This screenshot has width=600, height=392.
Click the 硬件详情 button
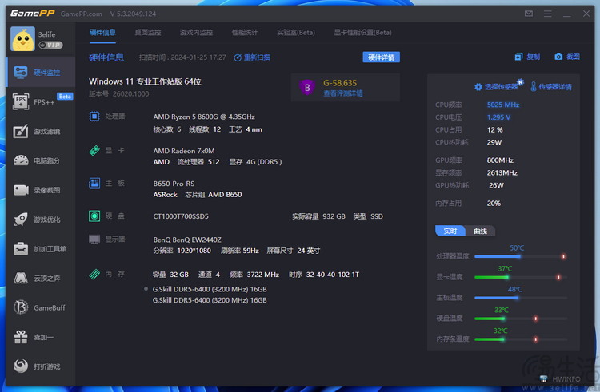(x=381, y=57)
